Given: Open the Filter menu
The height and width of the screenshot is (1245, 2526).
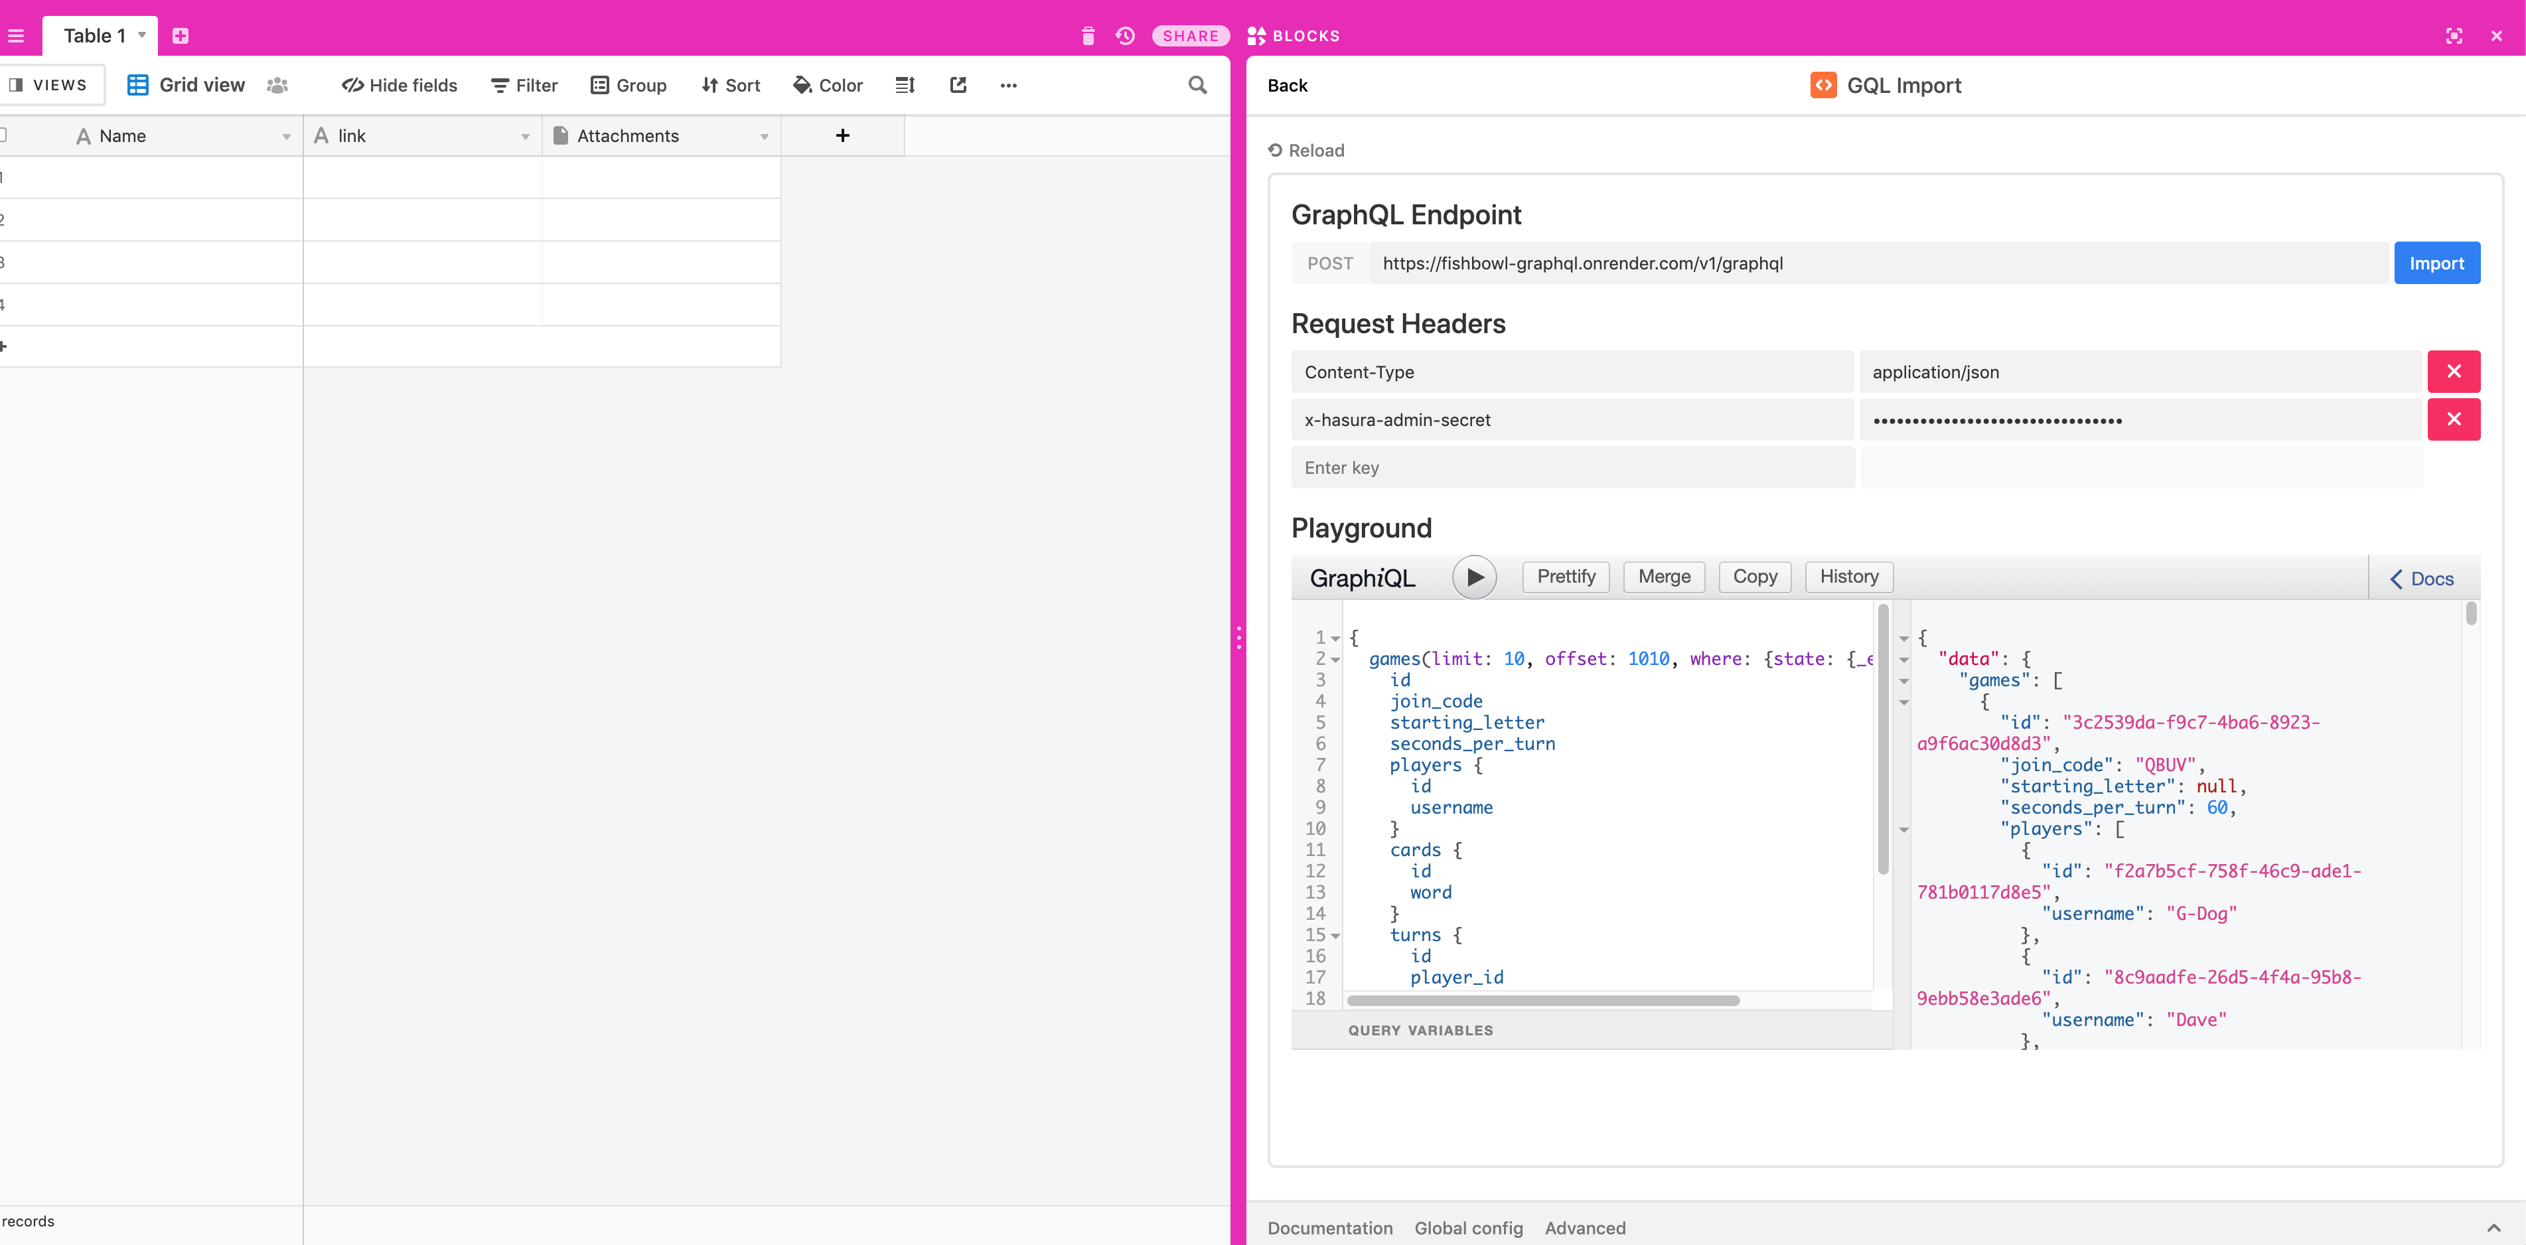Looking at the screenshot, I should [x=524, y=86].
